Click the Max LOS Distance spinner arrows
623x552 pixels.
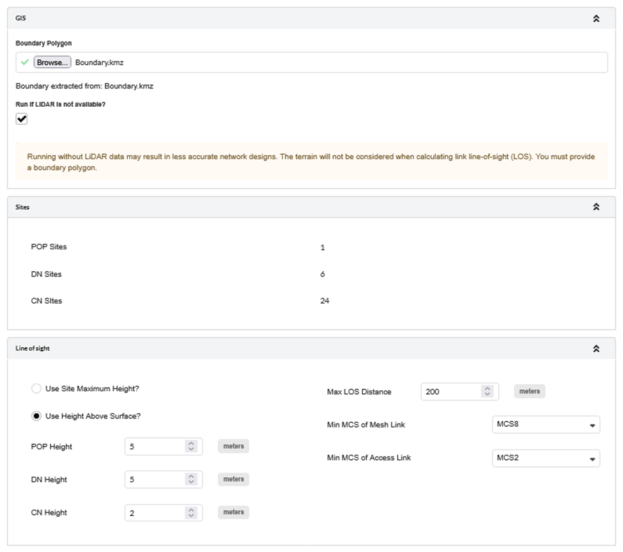[x=487, y=391]
